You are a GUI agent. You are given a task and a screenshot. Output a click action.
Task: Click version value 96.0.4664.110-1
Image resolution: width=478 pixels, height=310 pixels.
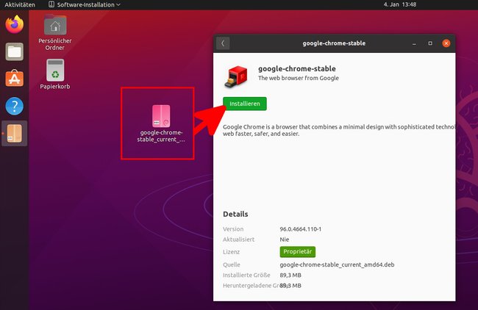tap(301, 229)
